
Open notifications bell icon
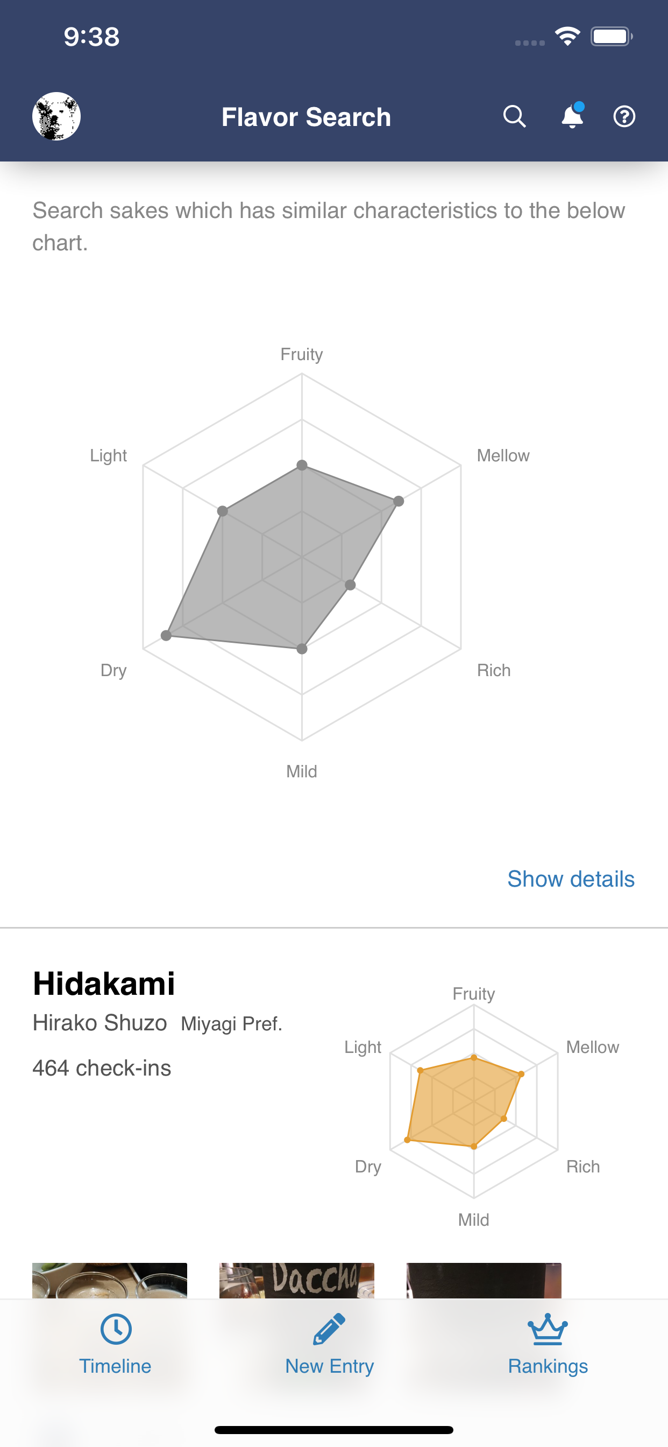pyautogui.click(x=572, y=116)
